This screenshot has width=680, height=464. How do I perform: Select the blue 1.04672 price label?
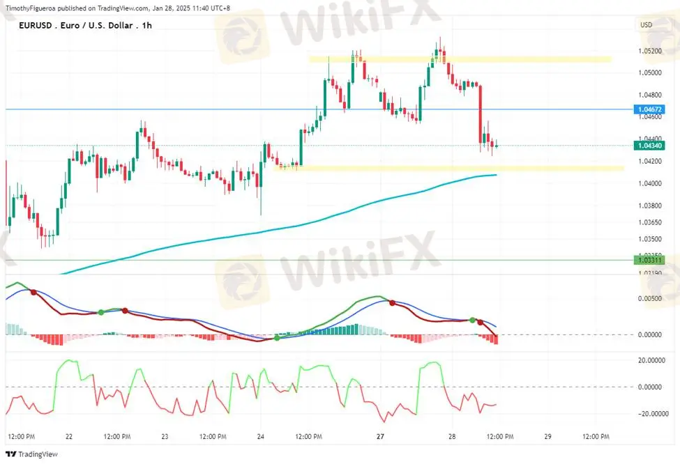point(649,109)
